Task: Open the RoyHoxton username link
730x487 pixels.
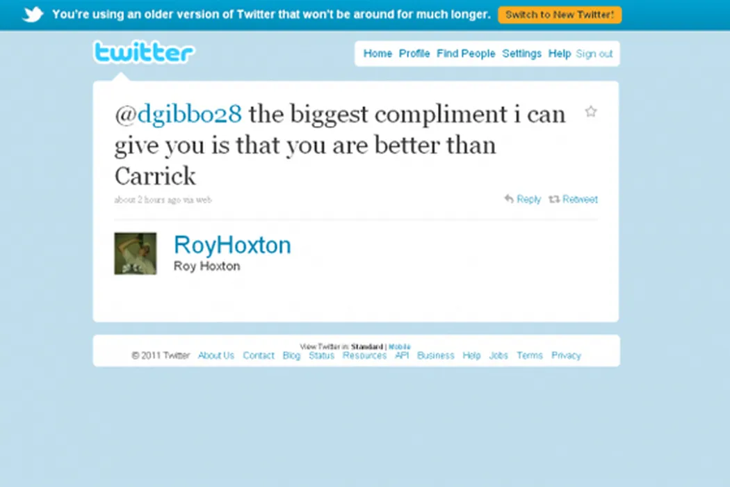Action: 232,245
